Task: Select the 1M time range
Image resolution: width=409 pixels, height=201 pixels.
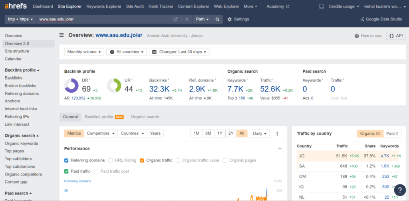Action: (x=196, y=133)
